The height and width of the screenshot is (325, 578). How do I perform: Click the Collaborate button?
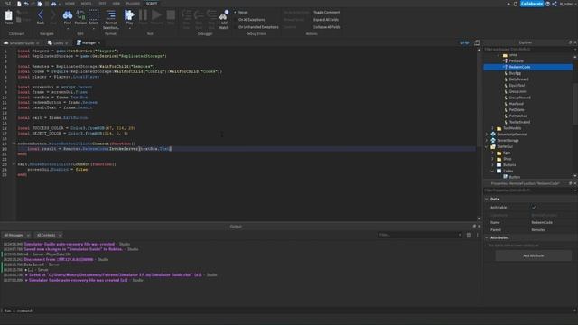[532, 4]
